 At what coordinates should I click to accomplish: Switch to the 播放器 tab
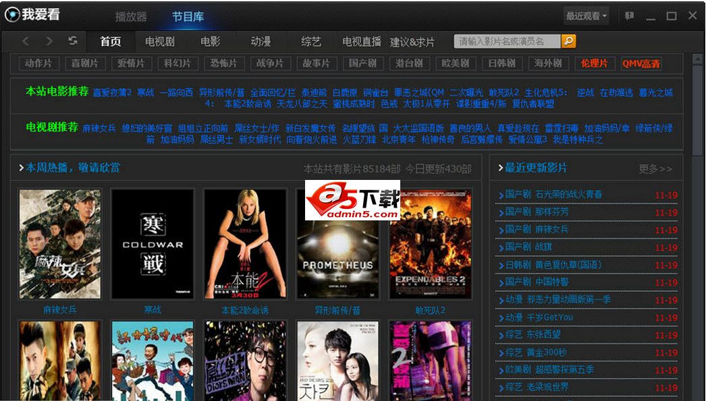(131, 17)
